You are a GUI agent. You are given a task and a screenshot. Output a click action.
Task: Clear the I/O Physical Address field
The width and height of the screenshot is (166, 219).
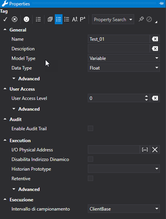pyautogui.click(x=155, y=150)
